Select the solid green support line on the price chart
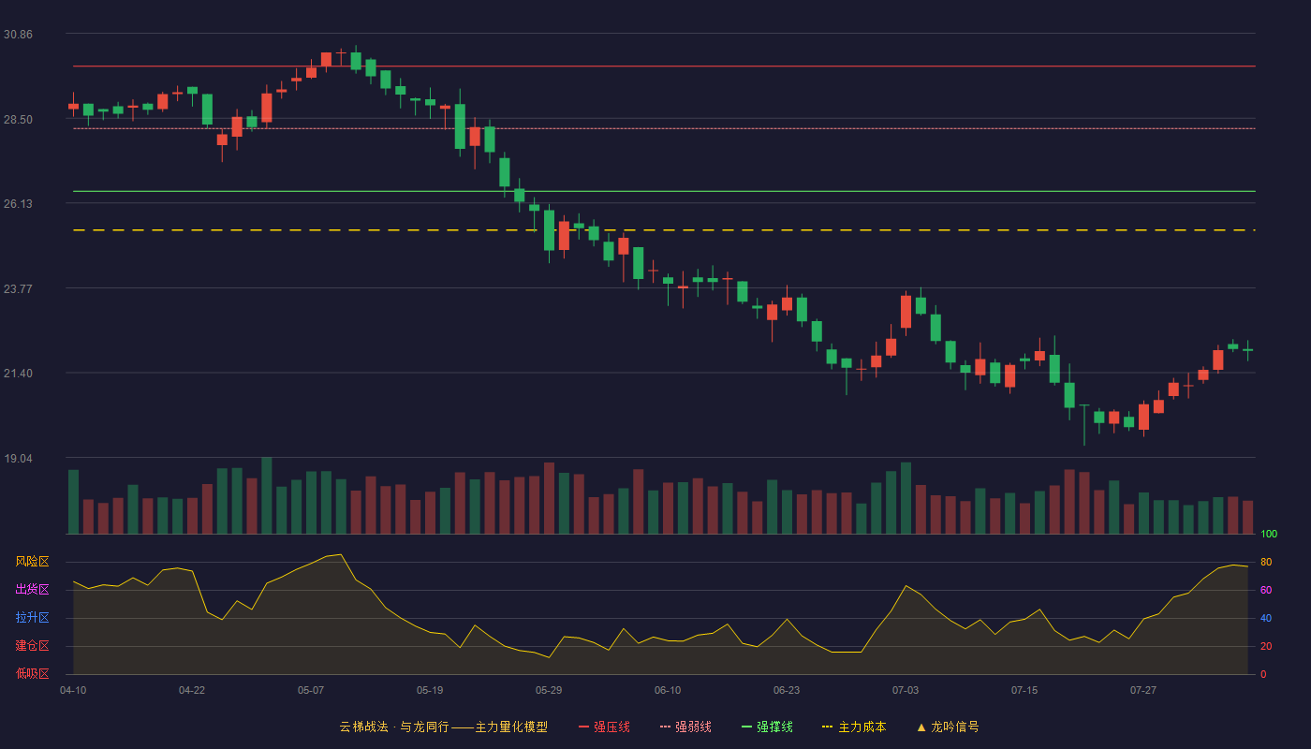1311x749 pixels. point(664,191)
